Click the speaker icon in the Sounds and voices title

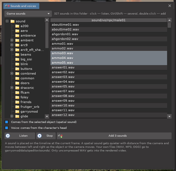click(7, 6)
